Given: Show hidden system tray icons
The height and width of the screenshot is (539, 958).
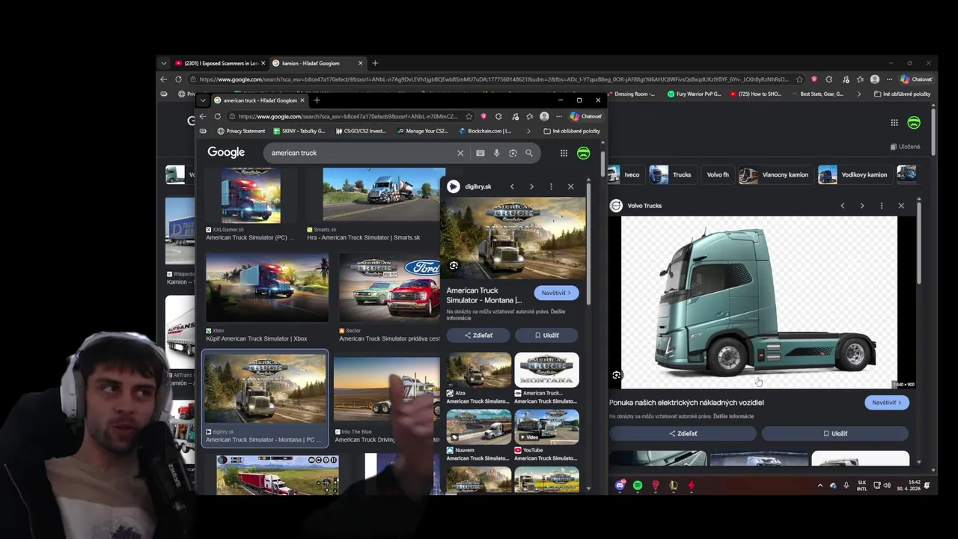Looking at the screenshot, I should pyautogui.click(x=820, y=485).
